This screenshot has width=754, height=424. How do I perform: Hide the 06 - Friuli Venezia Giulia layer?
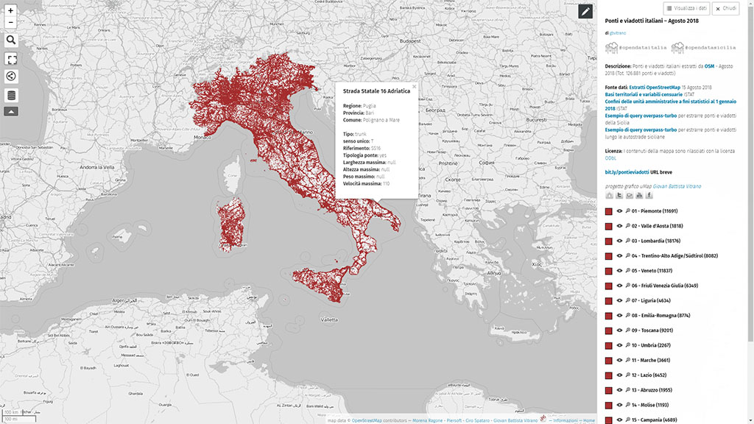(619, 286)
